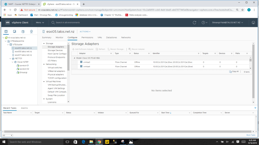This screenshot has width=259, height=145.
Task: Open the Storage inventory view icon
Action: 23,31
